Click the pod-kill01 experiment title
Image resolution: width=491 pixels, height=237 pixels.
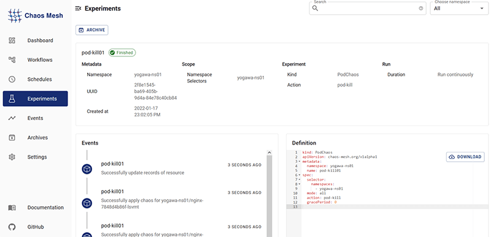pos(93,53)
